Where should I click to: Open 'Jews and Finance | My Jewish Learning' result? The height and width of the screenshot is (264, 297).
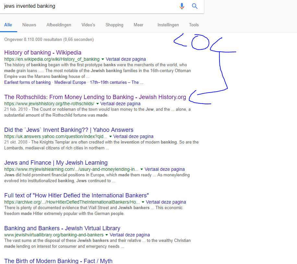coord(56,163)
